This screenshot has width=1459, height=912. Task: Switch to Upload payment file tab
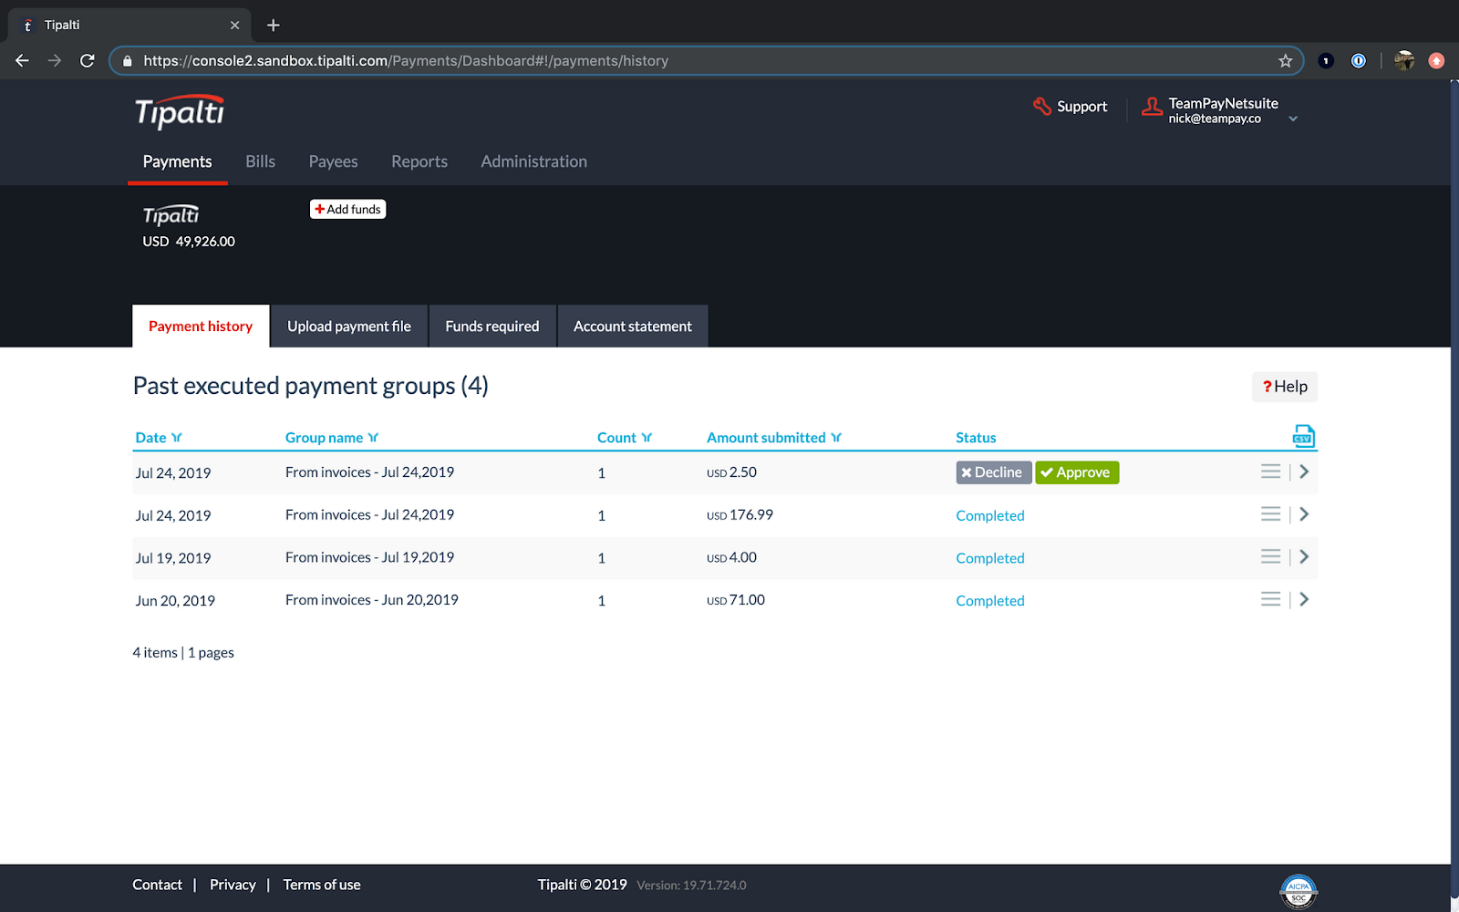[349, 326]
